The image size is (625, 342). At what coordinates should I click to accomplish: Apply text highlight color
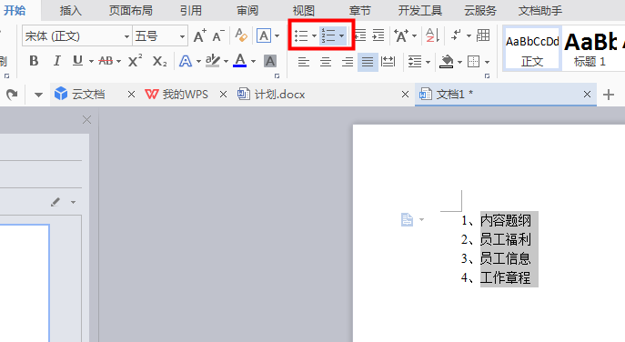[x=213, y=61]
